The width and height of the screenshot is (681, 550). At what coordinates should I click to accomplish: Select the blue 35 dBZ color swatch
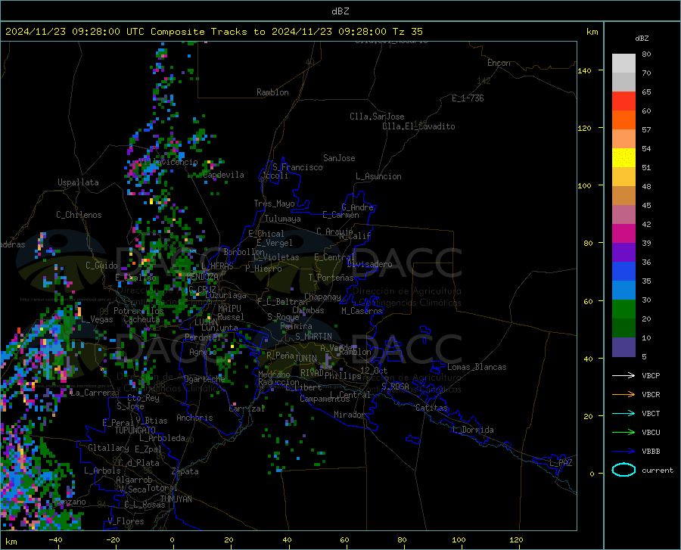(x=623, y=272)
